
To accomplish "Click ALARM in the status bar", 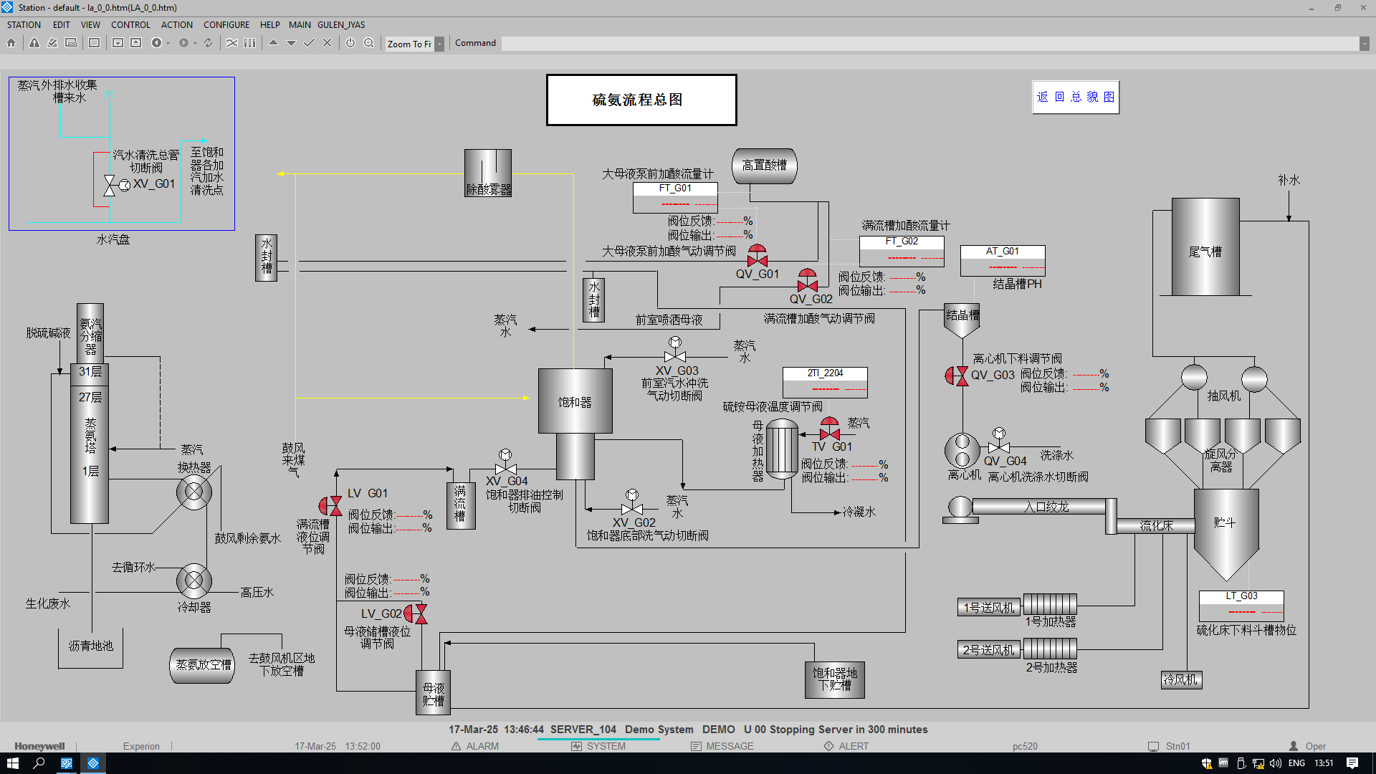I will [x=475, y=746].
